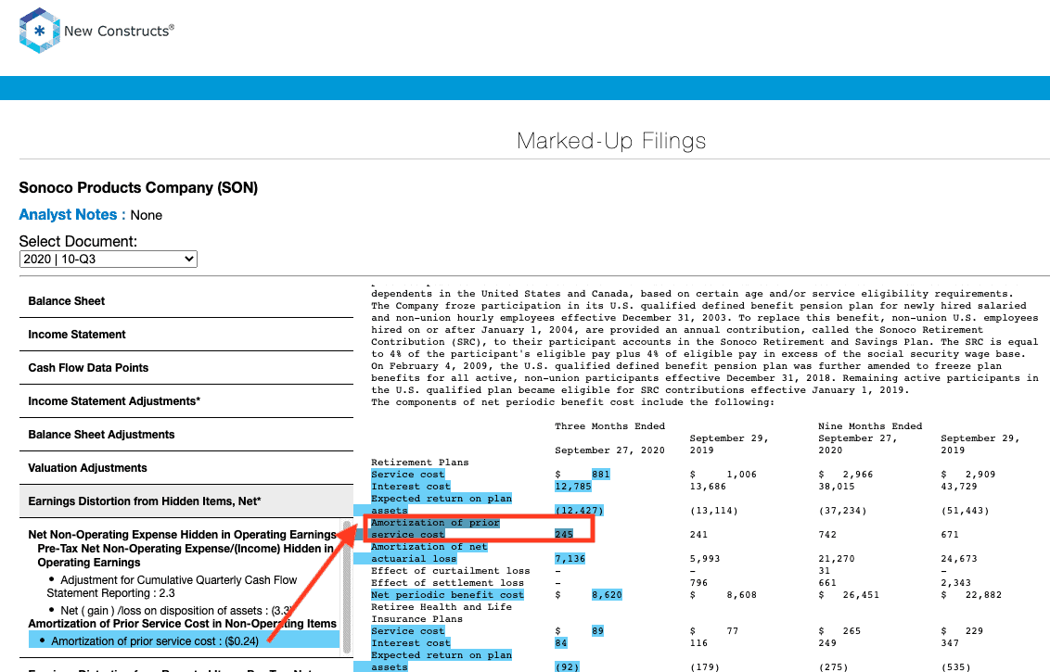Open the Select Document dropdown
This screenshot has width=1050, height=672.
(x=109, y=259)
